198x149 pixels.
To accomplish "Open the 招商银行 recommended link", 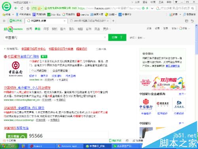I will click(x=82, y=49).
